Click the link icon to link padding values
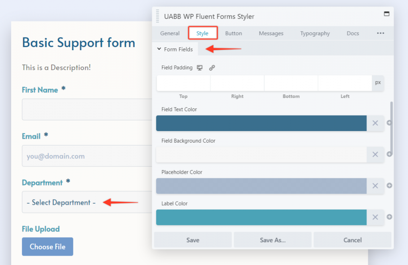This screenshot has height=265, width=408. click(212, 67)
